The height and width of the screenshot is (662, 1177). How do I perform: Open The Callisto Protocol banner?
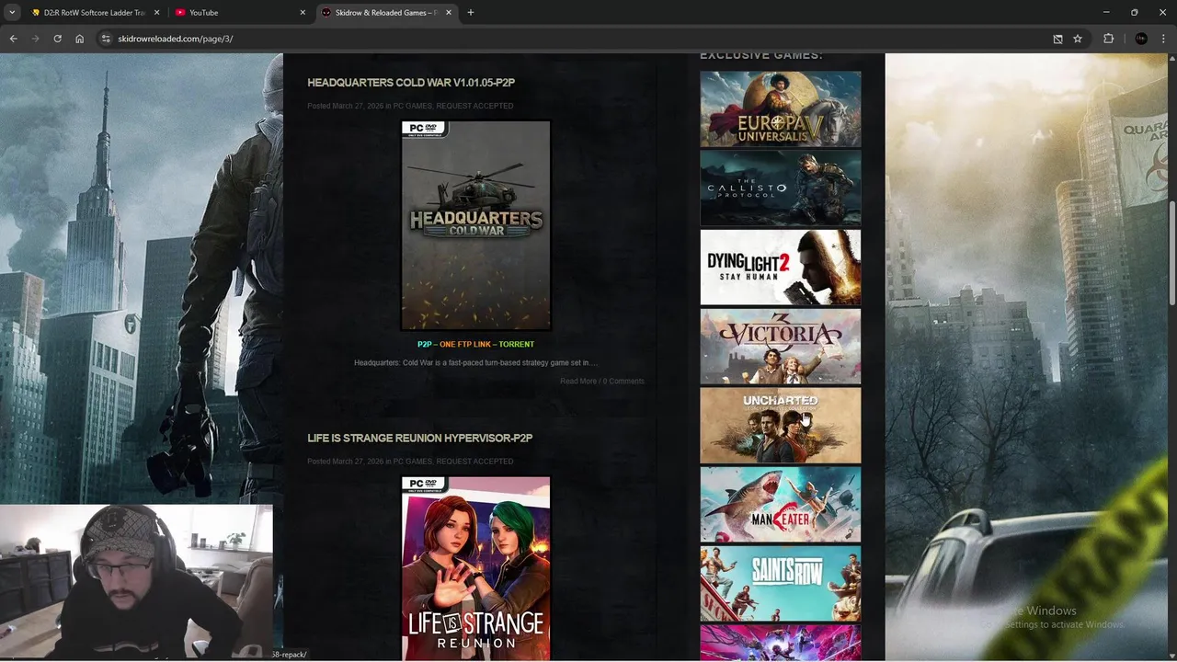tap(781, 188)
